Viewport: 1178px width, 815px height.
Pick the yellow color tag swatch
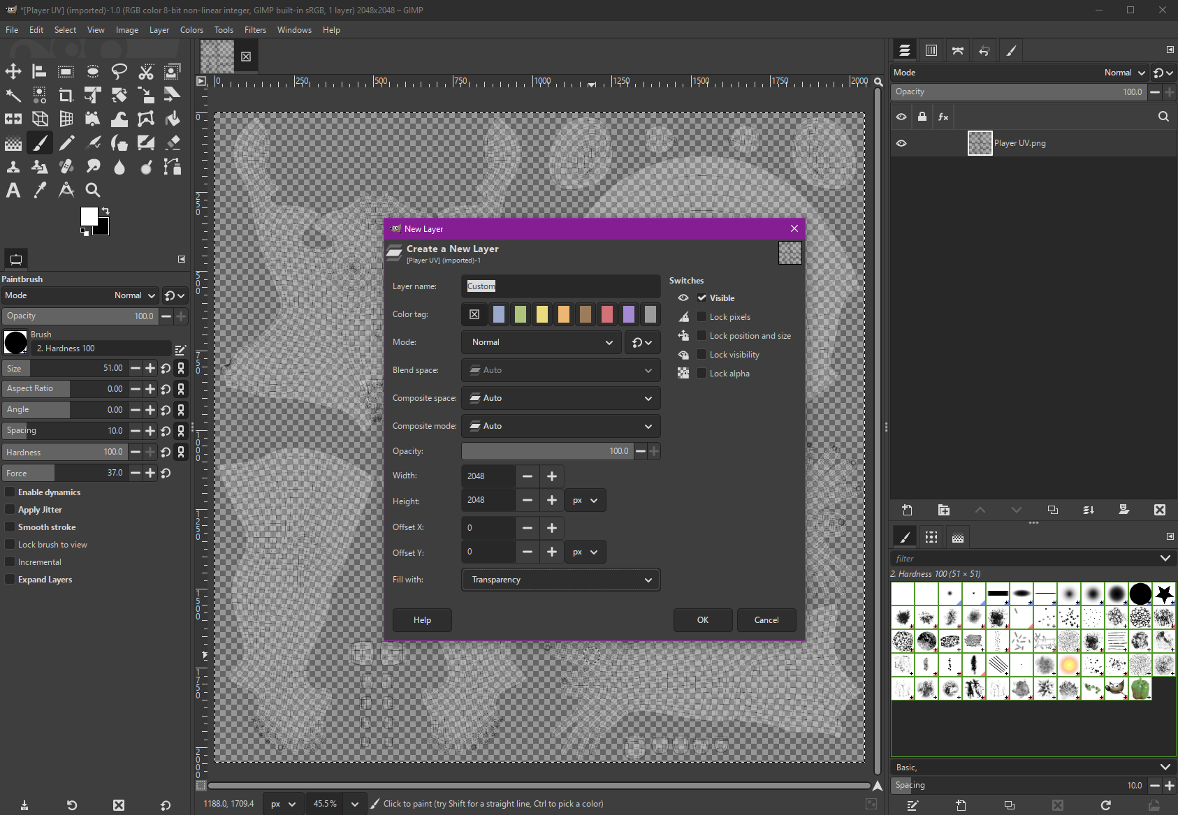(x=542, y=314)
